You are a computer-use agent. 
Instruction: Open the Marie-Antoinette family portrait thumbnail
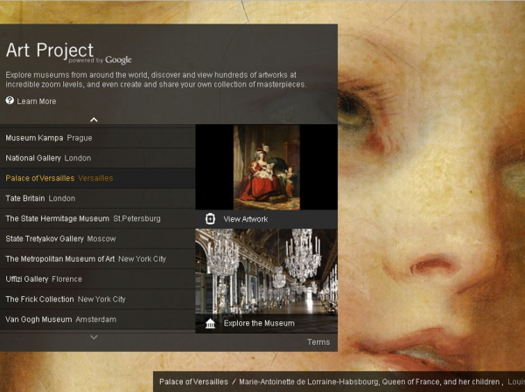(x=266, y=167)
